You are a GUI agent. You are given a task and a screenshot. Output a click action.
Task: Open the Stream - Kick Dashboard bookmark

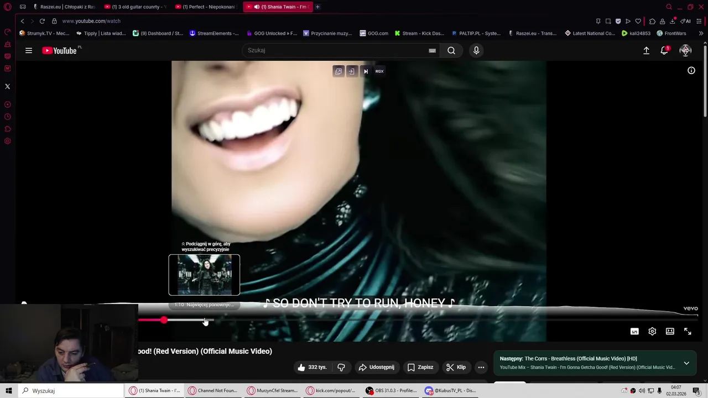coord(419,33)
